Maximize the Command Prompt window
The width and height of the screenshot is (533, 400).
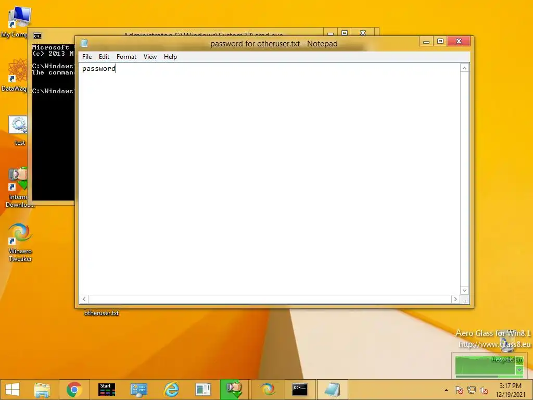pos(345,33)
